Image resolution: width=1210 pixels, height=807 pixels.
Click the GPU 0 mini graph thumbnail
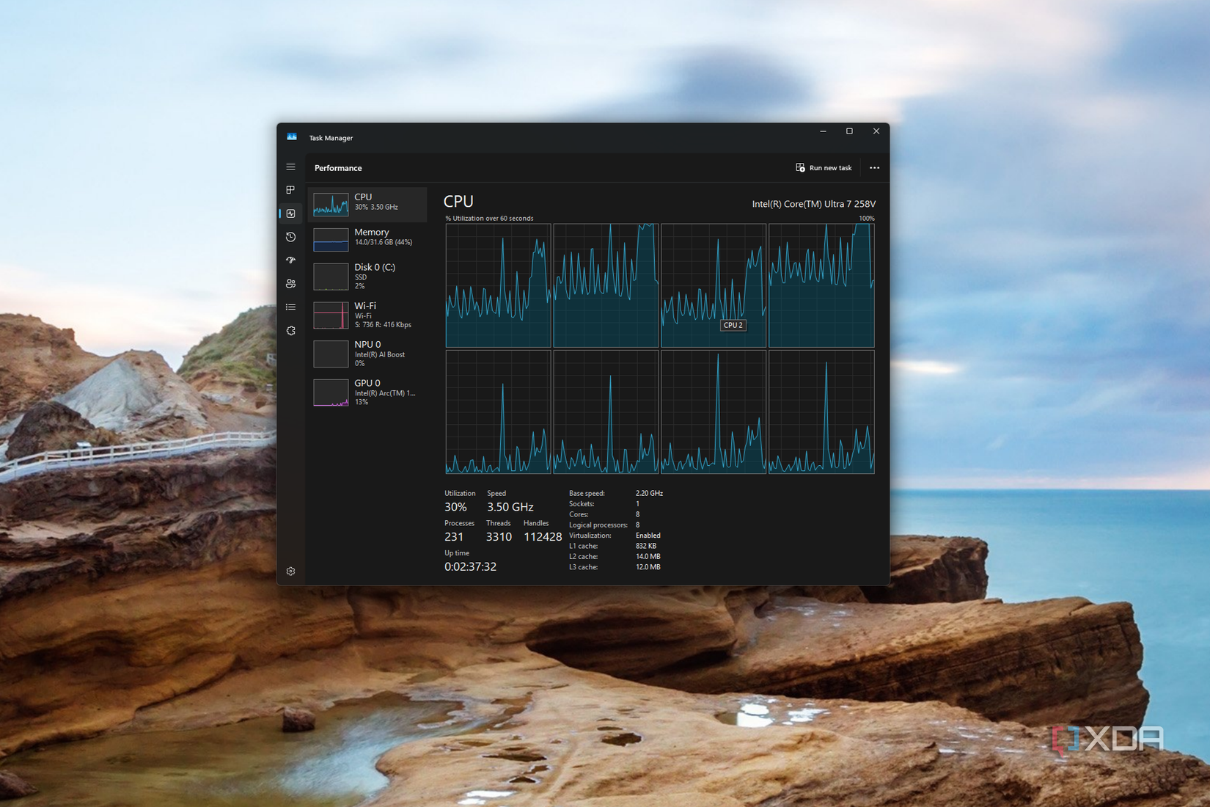point(331,392)
